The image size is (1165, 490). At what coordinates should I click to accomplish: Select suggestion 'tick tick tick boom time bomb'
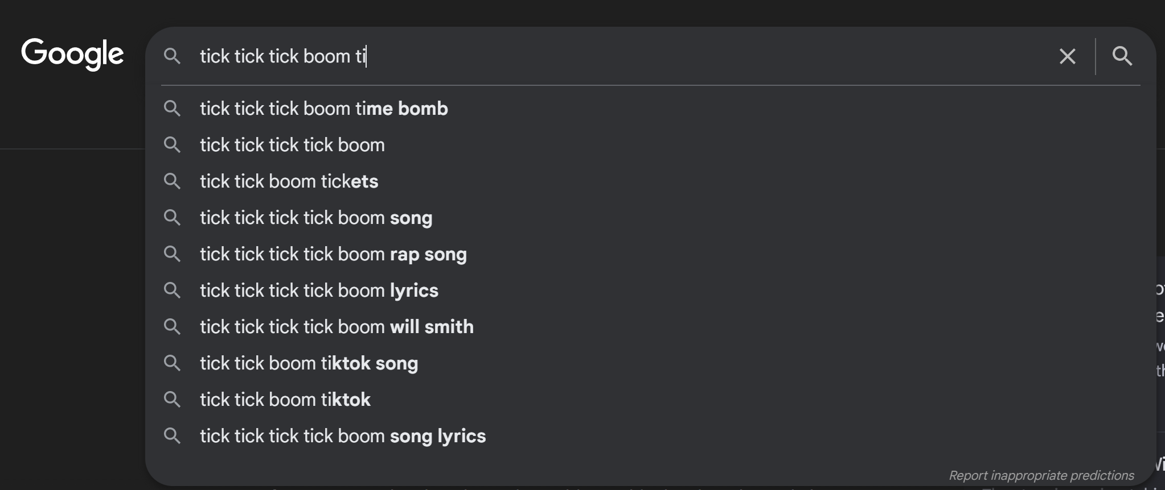(x=323, y=109)
